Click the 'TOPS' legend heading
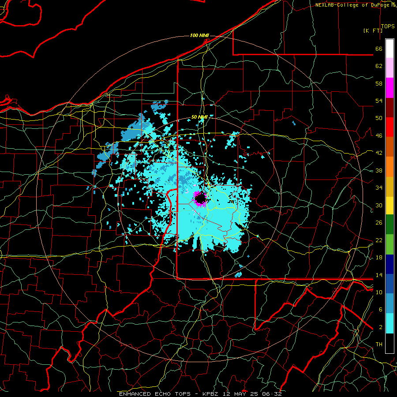Screen dimensions: 397x397 click(x=388, y=26)
